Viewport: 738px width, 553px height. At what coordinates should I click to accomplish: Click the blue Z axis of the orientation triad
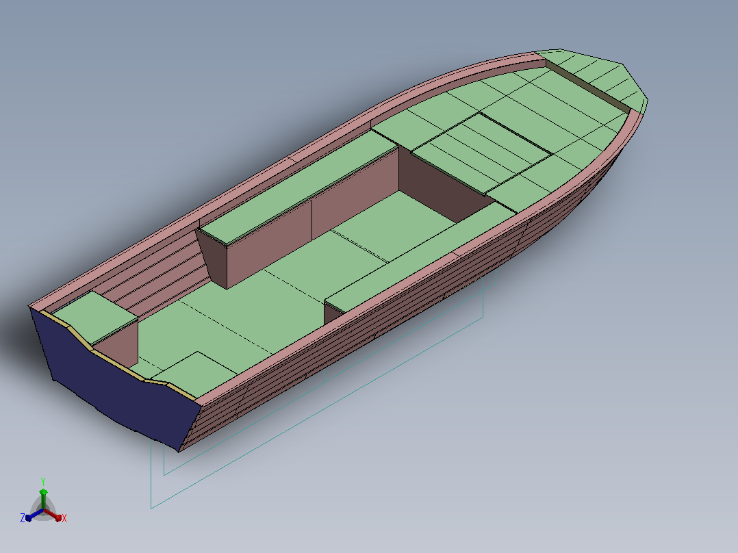34,515
